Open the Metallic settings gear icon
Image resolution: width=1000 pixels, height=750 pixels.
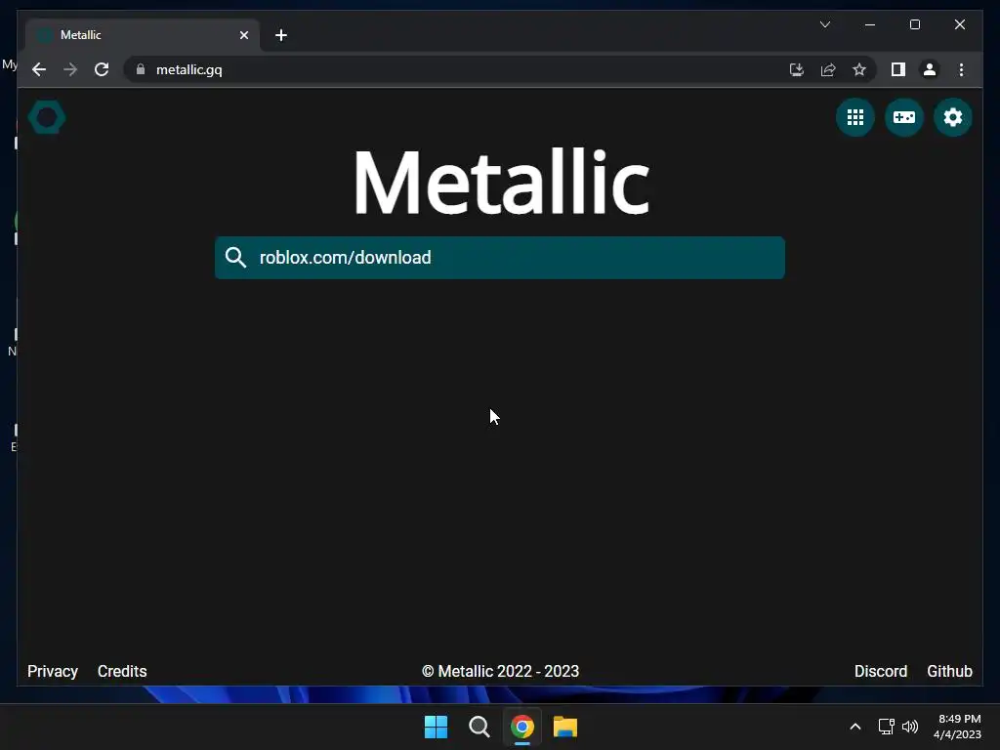pyautogui.click(x=953, y=117)
